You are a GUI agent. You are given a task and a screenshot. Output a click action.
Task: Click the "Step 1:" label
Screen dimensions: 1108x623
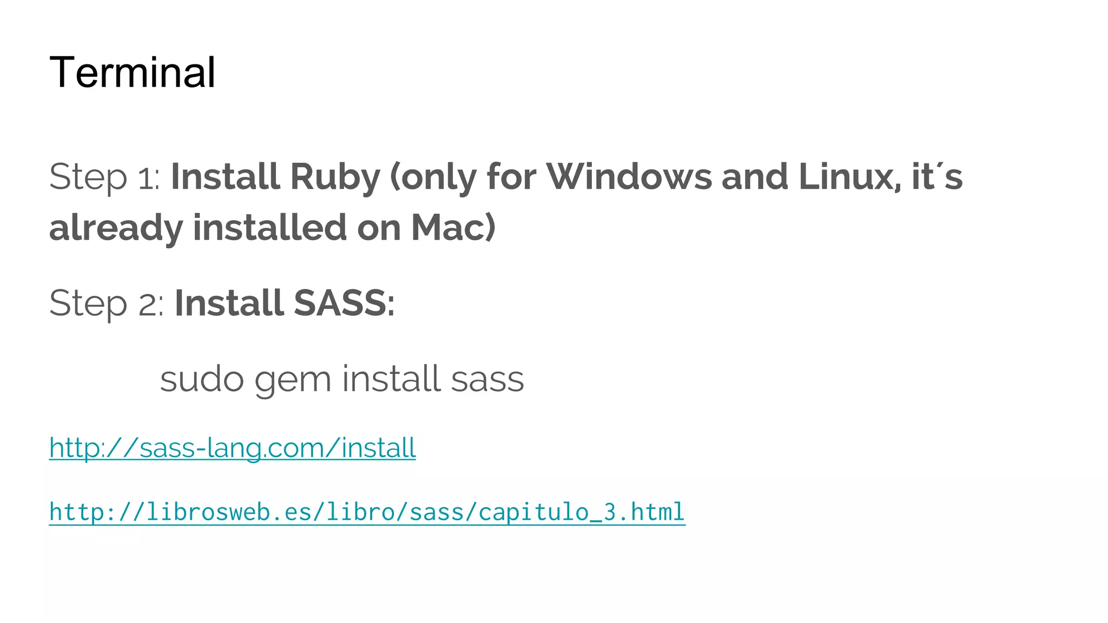(x=104, y=177)
